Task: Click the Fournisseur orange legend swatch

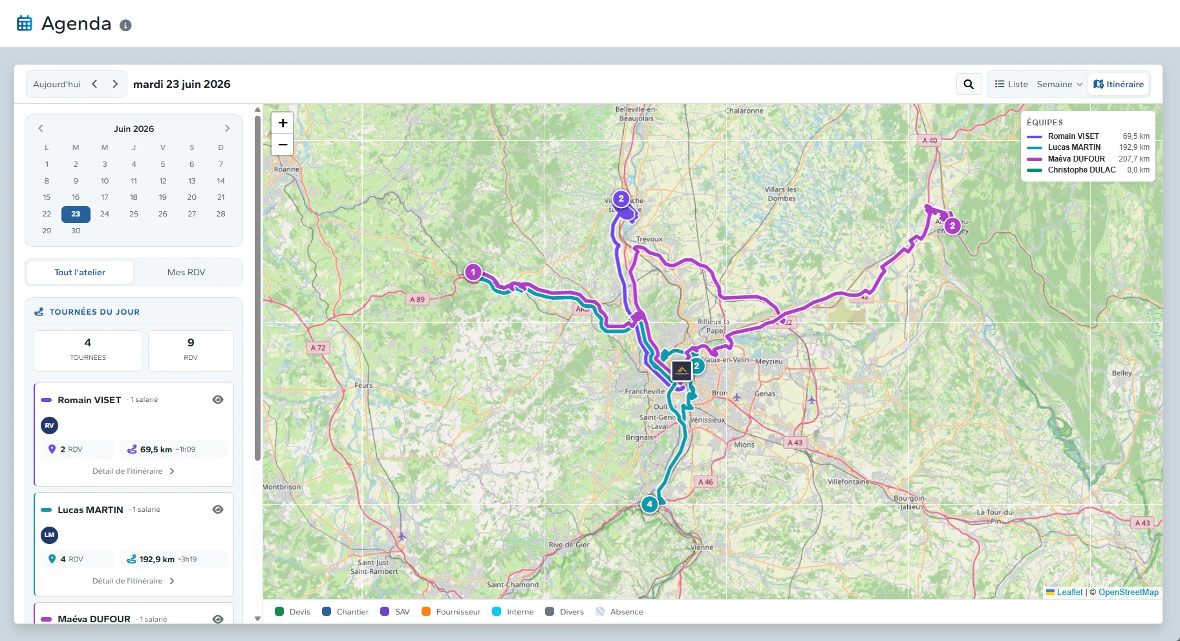Action: tap(426, 611)
